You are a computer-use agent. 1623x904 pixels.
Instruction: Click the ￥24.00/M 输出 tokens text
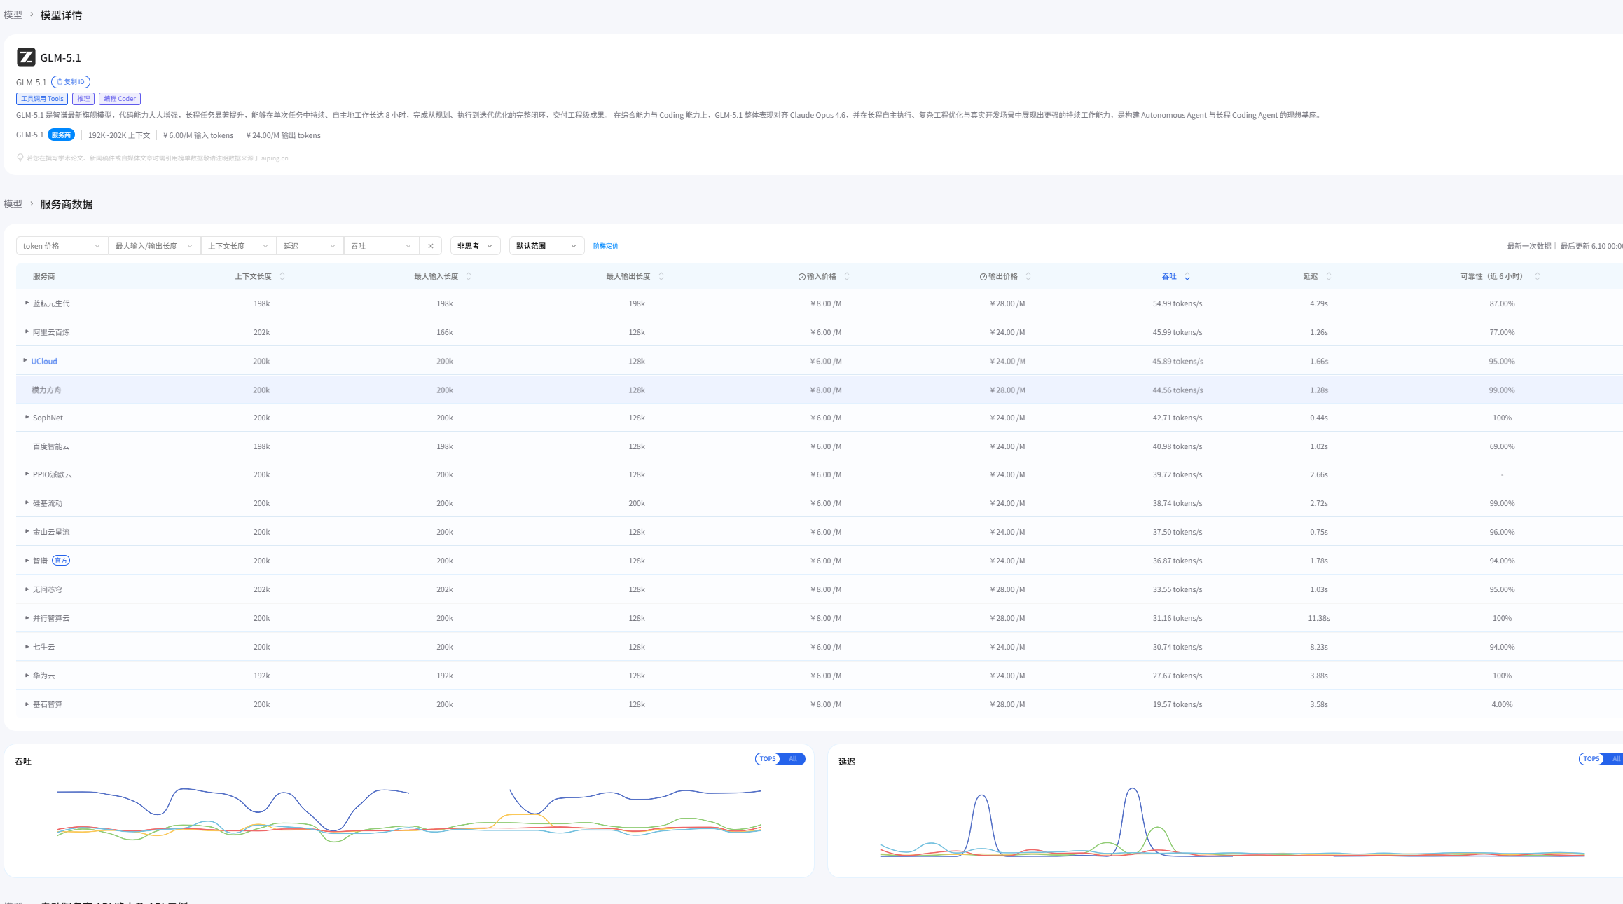(x=284, y=135)
